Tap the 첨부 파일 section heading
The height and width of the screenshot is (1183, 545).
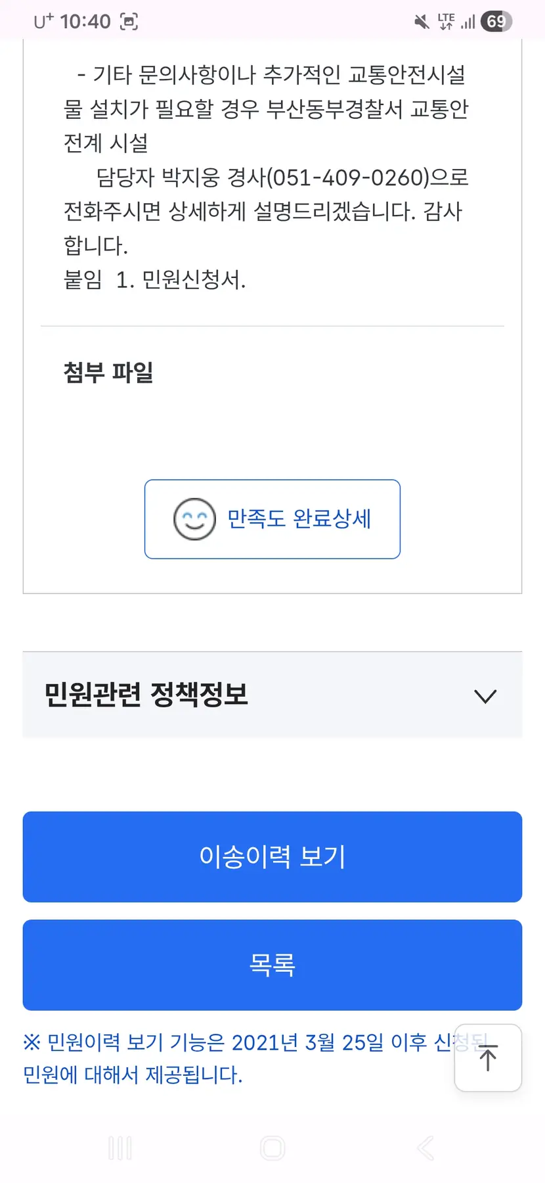click(108, 372)
